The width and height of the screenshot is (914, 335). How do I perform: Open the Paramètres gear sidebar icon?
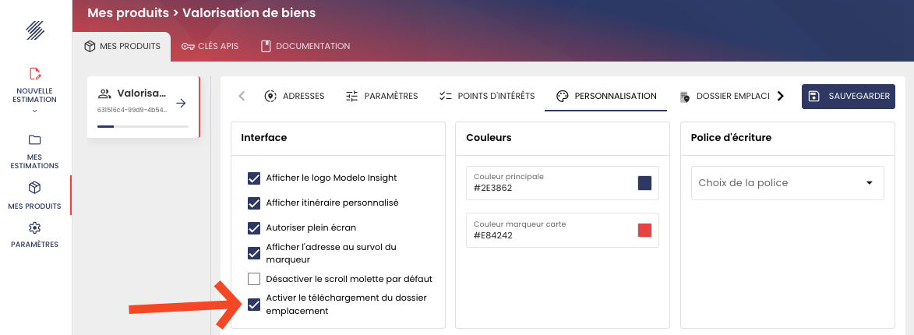[34, 227]
